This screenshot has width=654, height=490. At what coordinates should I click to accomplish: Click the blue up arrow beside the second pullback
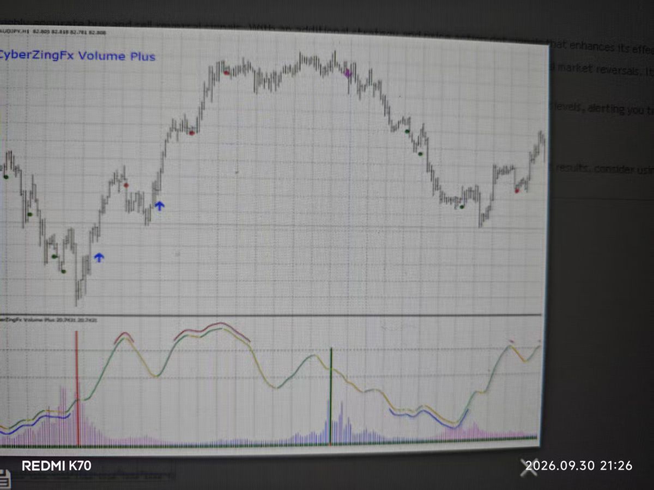159,205
